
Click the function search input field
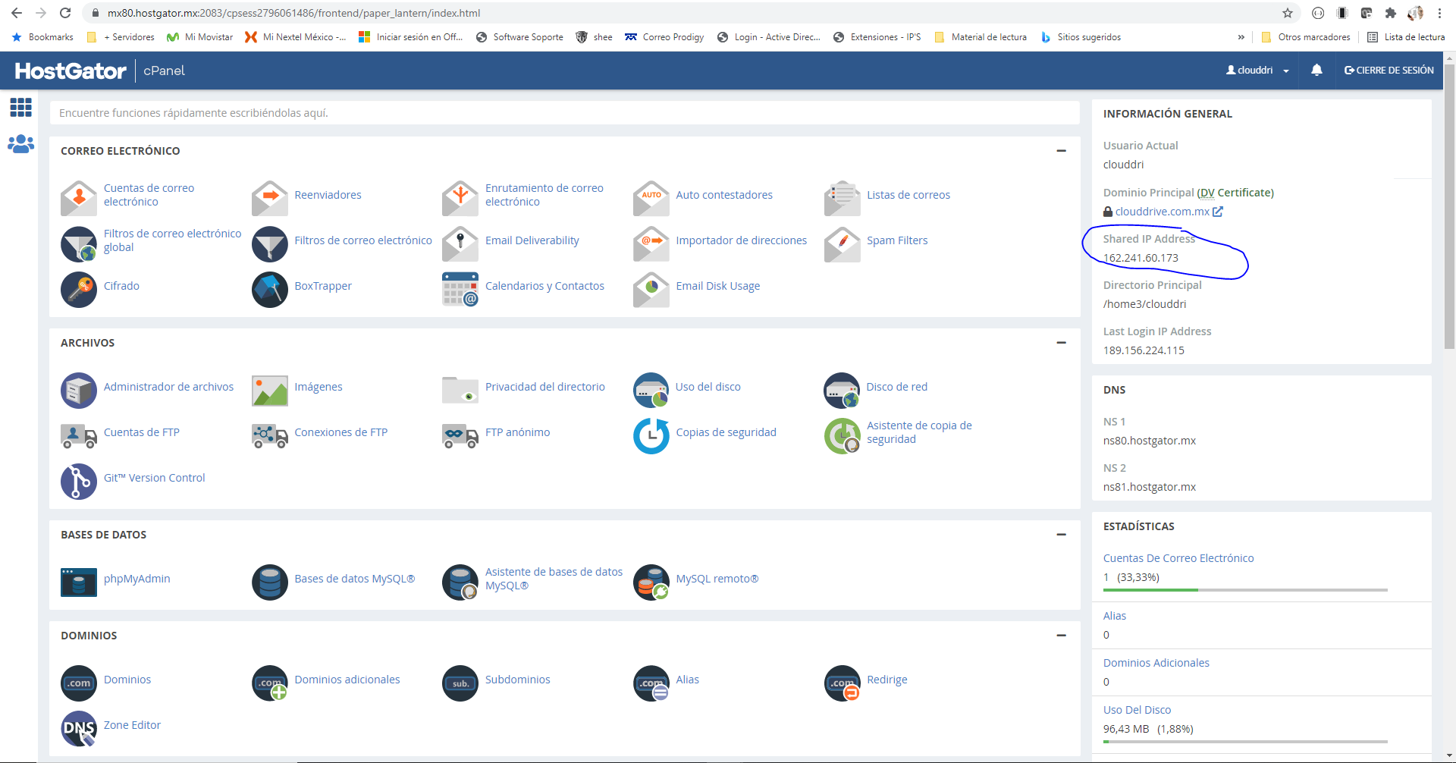coord(564,113)
